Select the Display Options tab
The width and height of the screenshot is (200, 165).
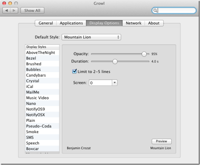(104, 23)
